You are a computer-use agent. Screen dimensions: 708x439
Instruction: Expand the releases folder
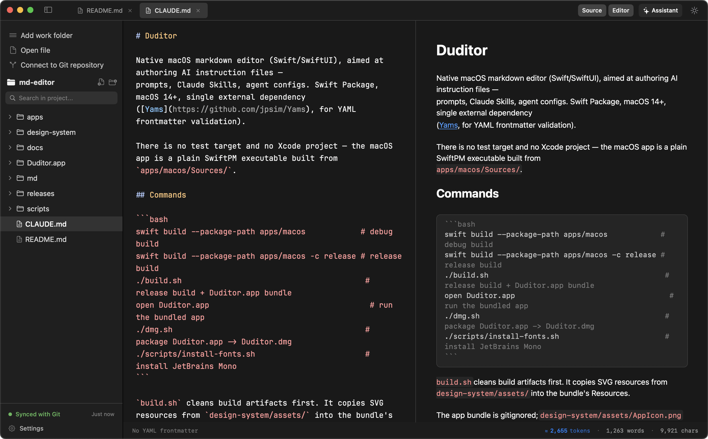10,193
